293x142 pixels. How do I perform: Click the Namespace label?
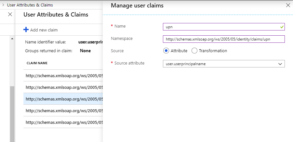click(x=122, y=38)
